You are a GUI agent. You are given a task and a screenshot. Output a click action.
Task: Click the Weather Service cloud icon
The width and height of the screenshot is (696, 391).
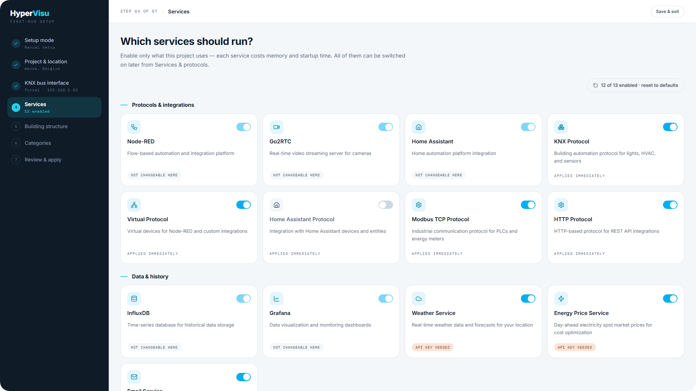pos(419,299)
